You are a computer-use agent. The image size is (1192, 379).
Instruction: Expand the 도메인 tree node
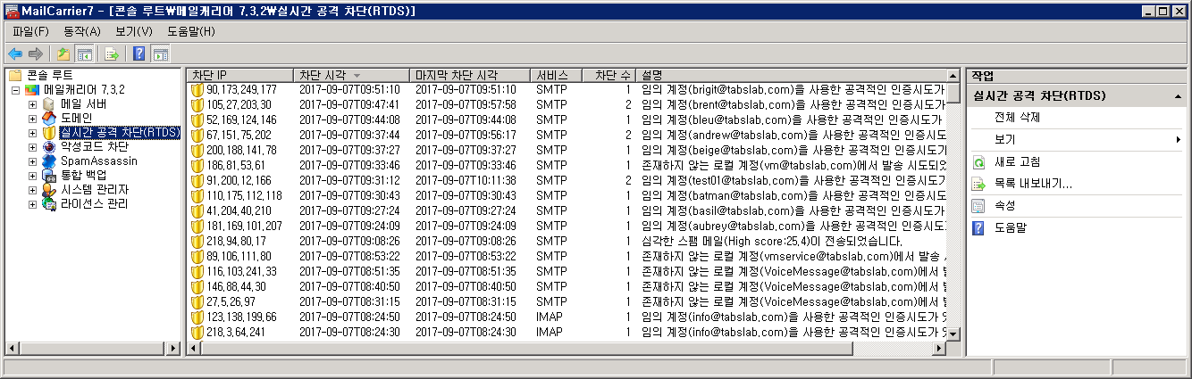pos(33,119)
